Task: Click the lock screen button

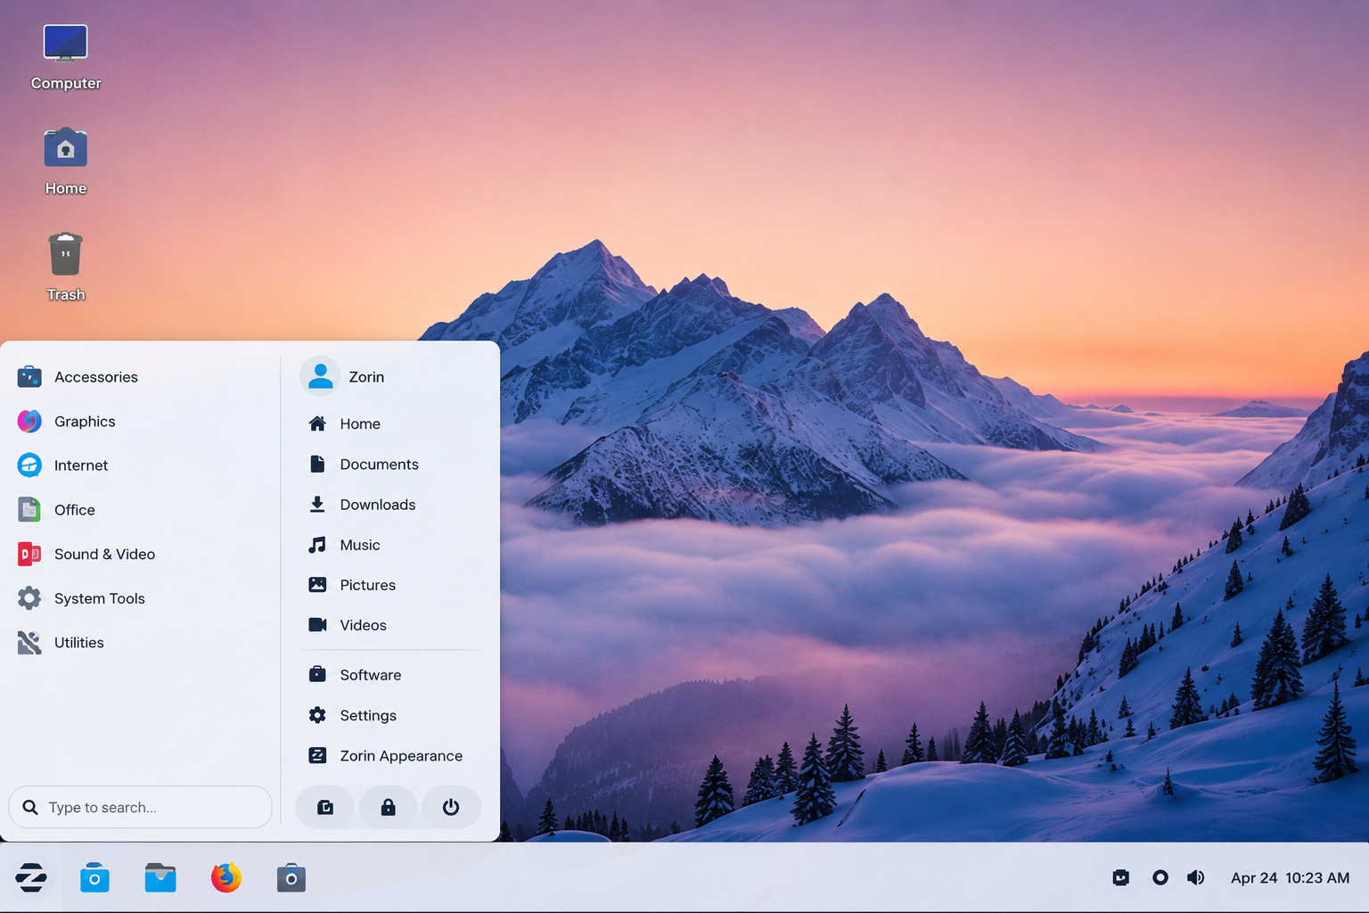Action: coord(388,807)
